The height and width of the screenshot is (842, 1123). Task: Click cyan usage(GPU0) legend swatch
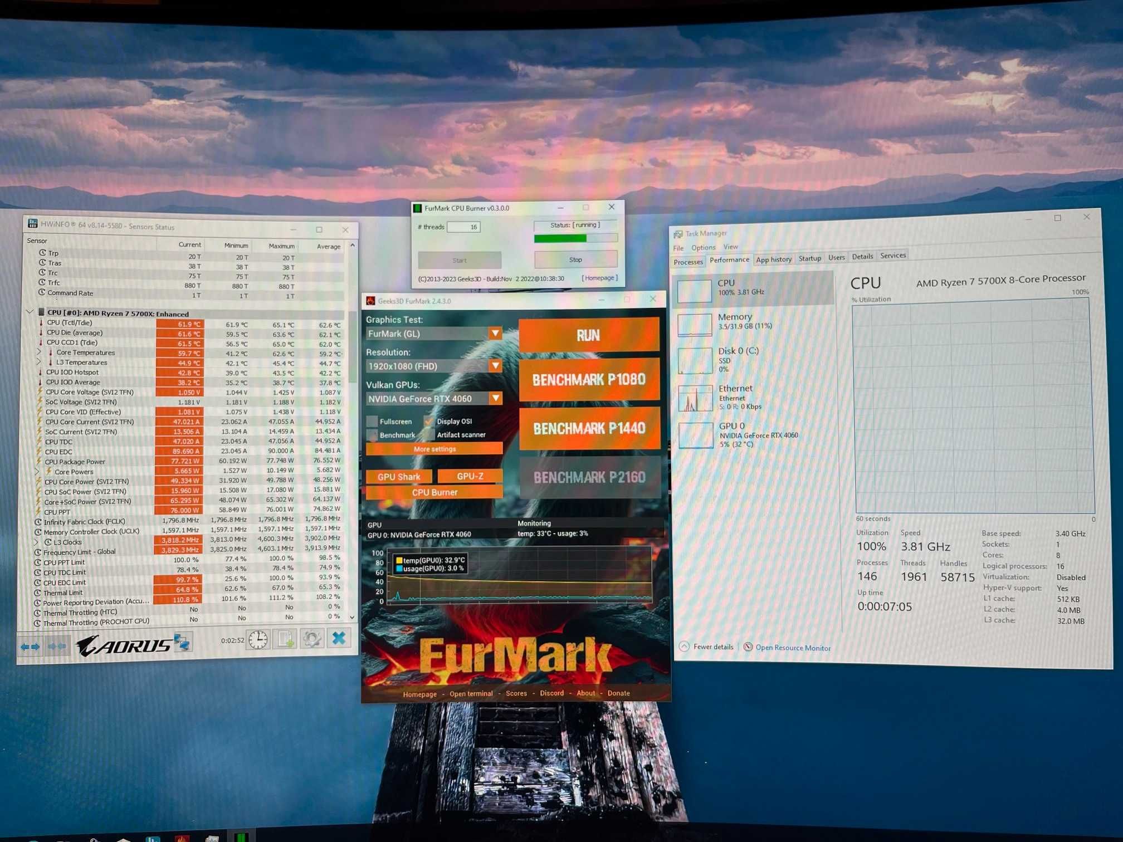click(x=399, y=569)
